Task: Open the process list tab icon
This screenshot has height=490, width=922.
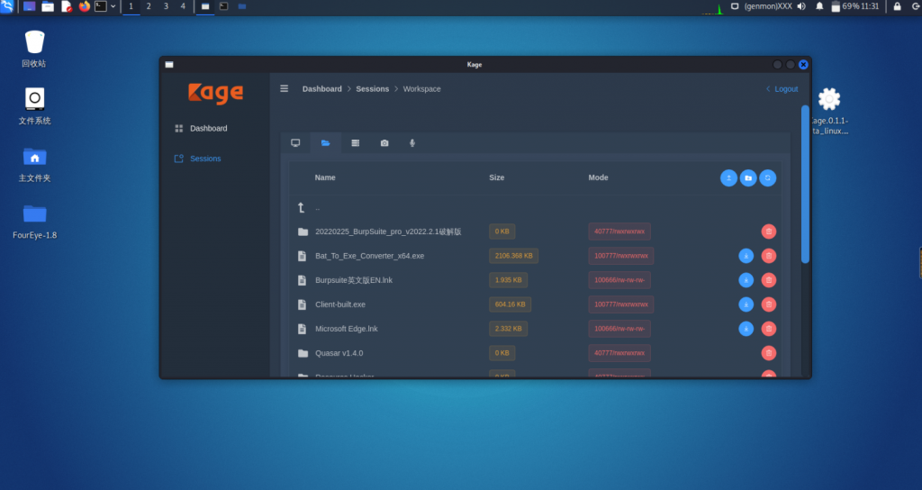Action: click(x=355, y=143)
